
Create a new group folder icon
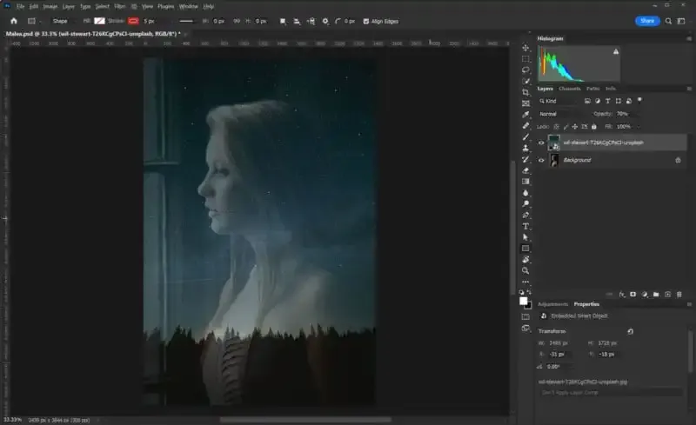point(656,294)
